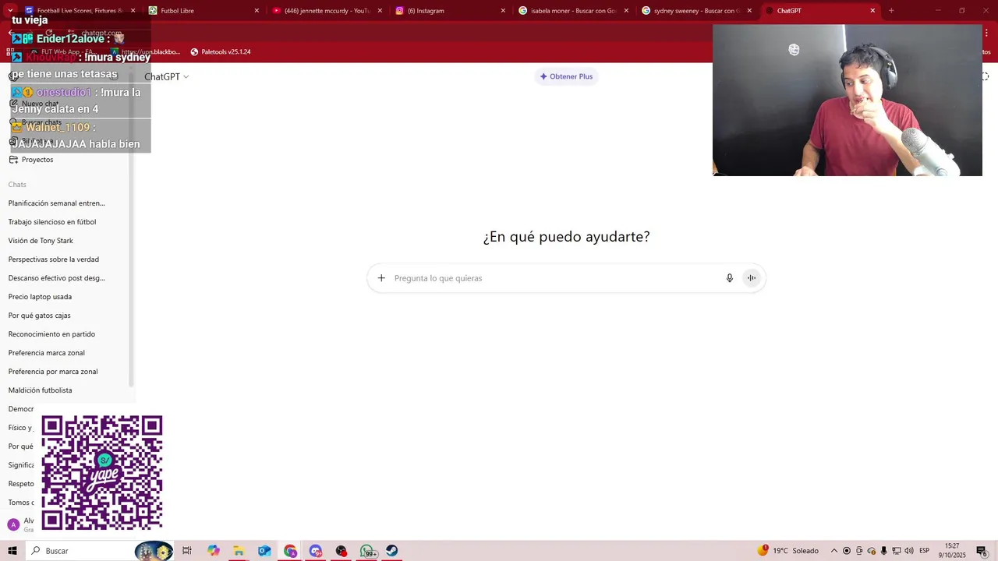Open the notification center icon

(x=982, y=551)
